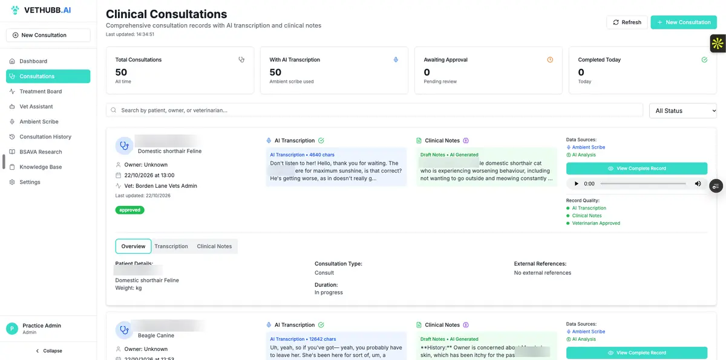This screenshot has height=360, width=726.
Task: Click the Awaiting Approval card
Action: pyautogui.click(x=488, y=71)
